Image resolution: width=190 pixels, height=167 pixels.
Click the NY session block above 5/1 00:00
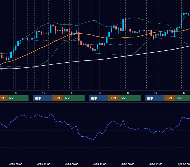[x=183, y=98]
